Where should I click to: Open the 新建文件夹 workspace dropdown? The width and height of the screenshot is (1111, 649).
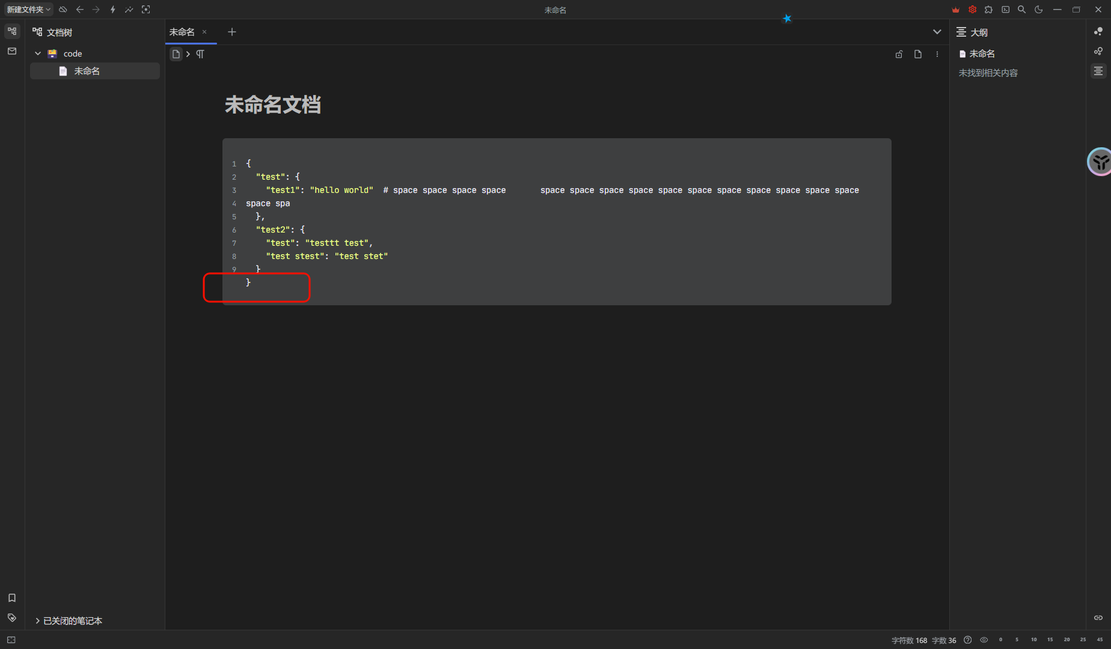(x=28, y=10)
